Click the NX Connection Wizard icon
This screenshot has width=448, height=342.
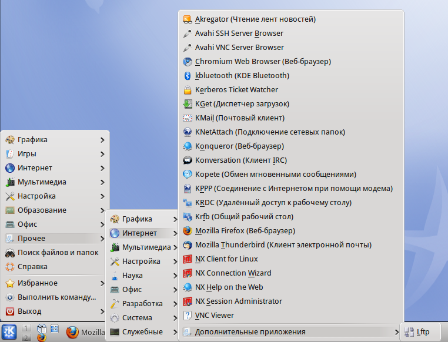click(188, 273)
